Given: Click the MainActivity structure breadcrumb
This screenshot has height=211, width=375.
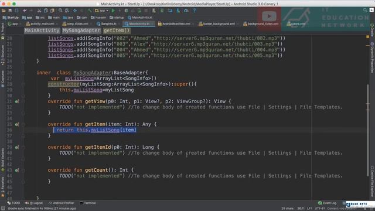Looking at the screenshot, I should tap(42, 30).
